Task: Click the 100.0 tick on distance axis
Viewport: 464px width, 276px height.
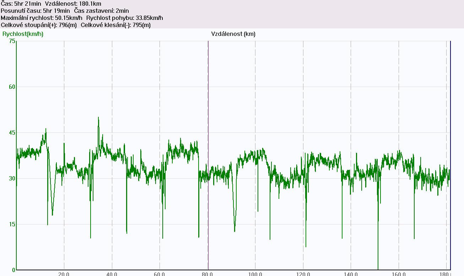Action: [x=255, y=274]
